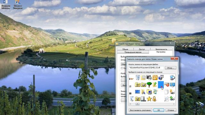Select the green tree icon
This screenshot has width=205, height=115.
point(149,85)
